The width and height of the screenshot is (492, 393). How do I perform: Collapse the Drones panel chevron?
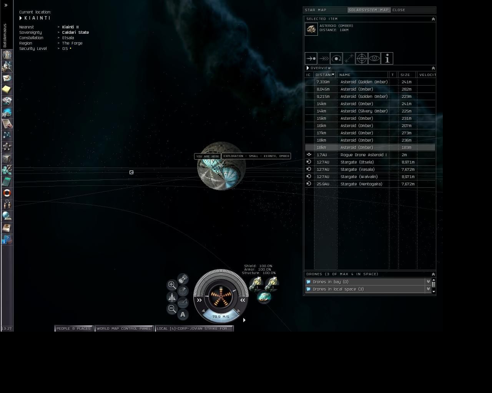click(433, 274)
